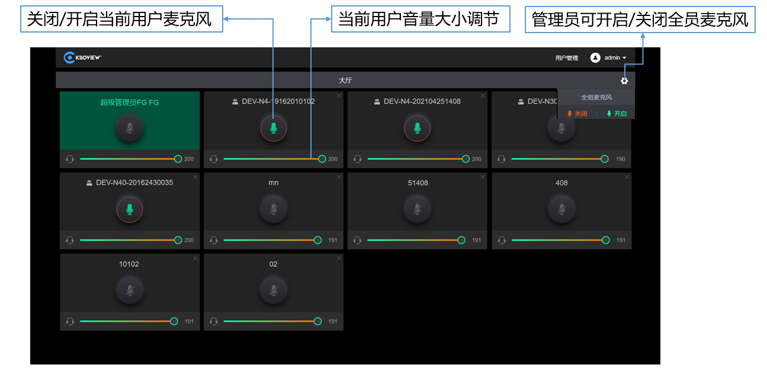Remove the DEV-N4-202104251408 card
The image size is (767, 371).
pos(483,96)
